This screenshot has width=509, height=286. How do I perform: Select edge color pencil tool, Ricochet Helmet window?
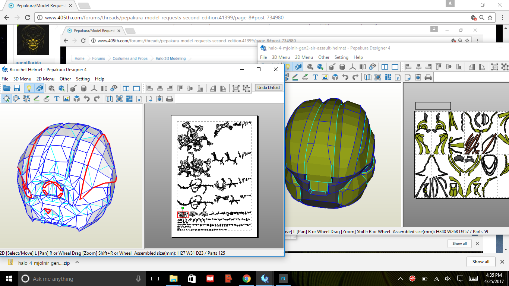click(37, 99)
